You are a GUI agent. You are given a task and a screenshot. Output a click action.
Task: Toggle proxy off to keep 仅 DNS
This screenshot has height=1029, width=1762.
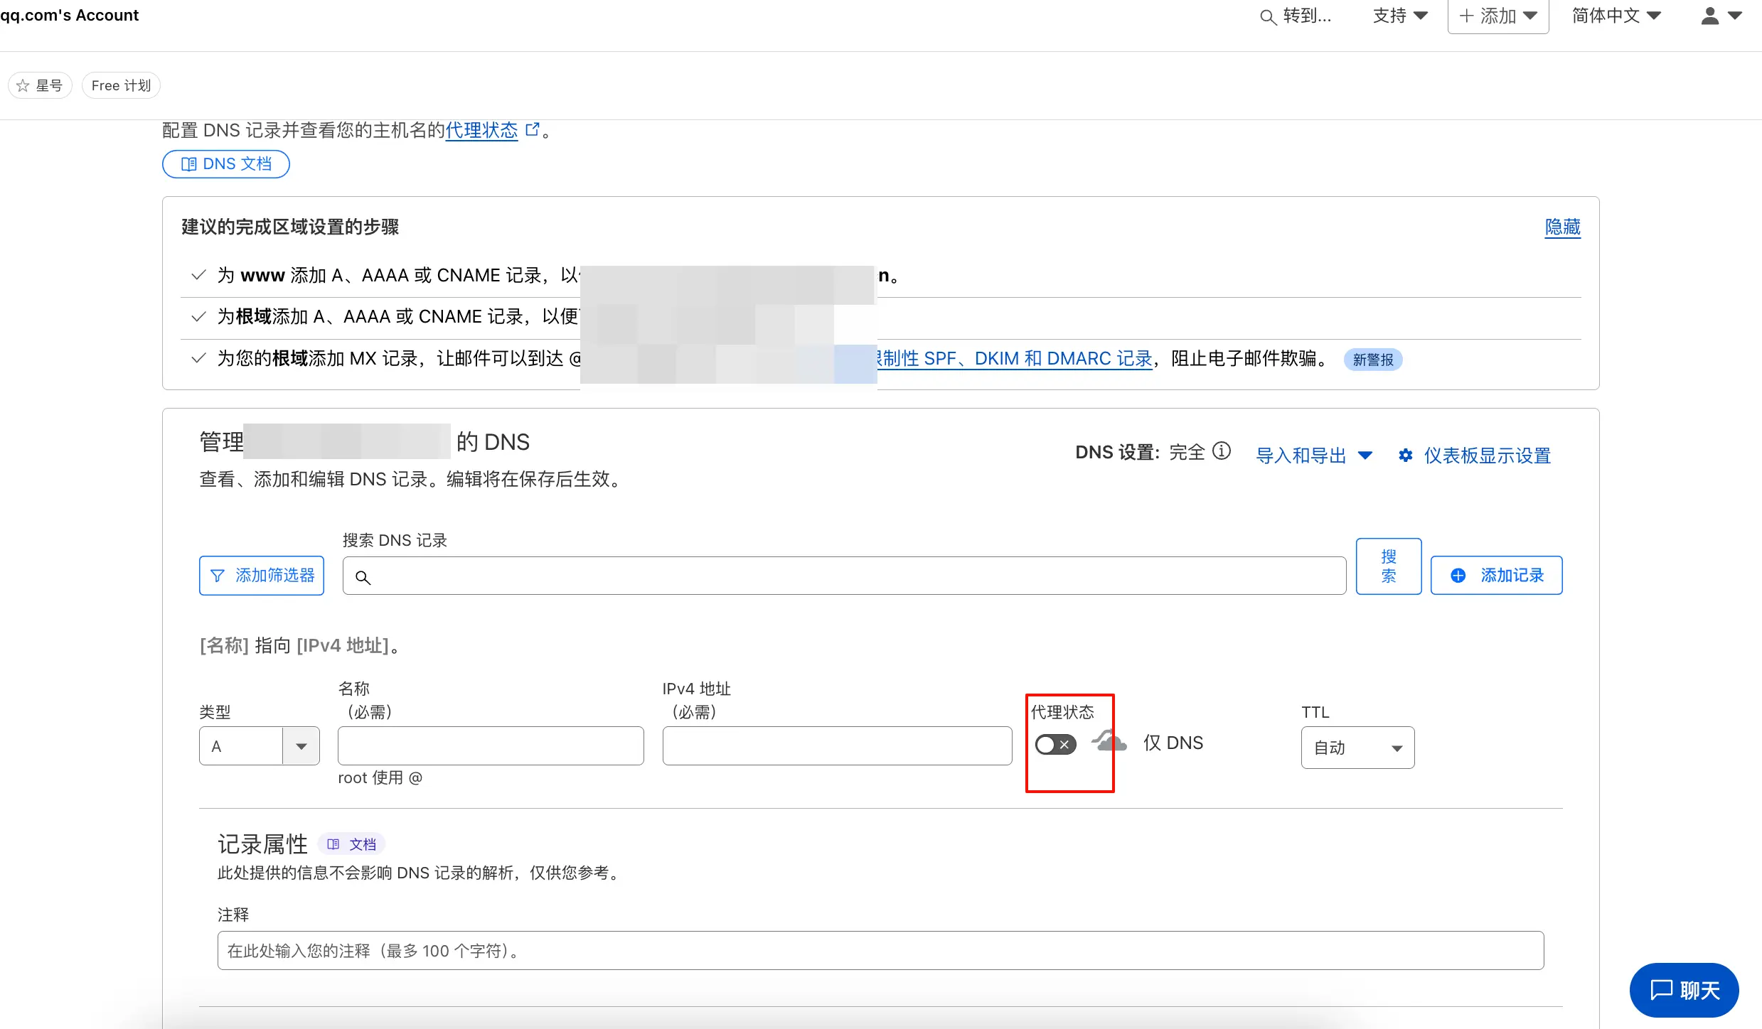tap(1055, 744)
